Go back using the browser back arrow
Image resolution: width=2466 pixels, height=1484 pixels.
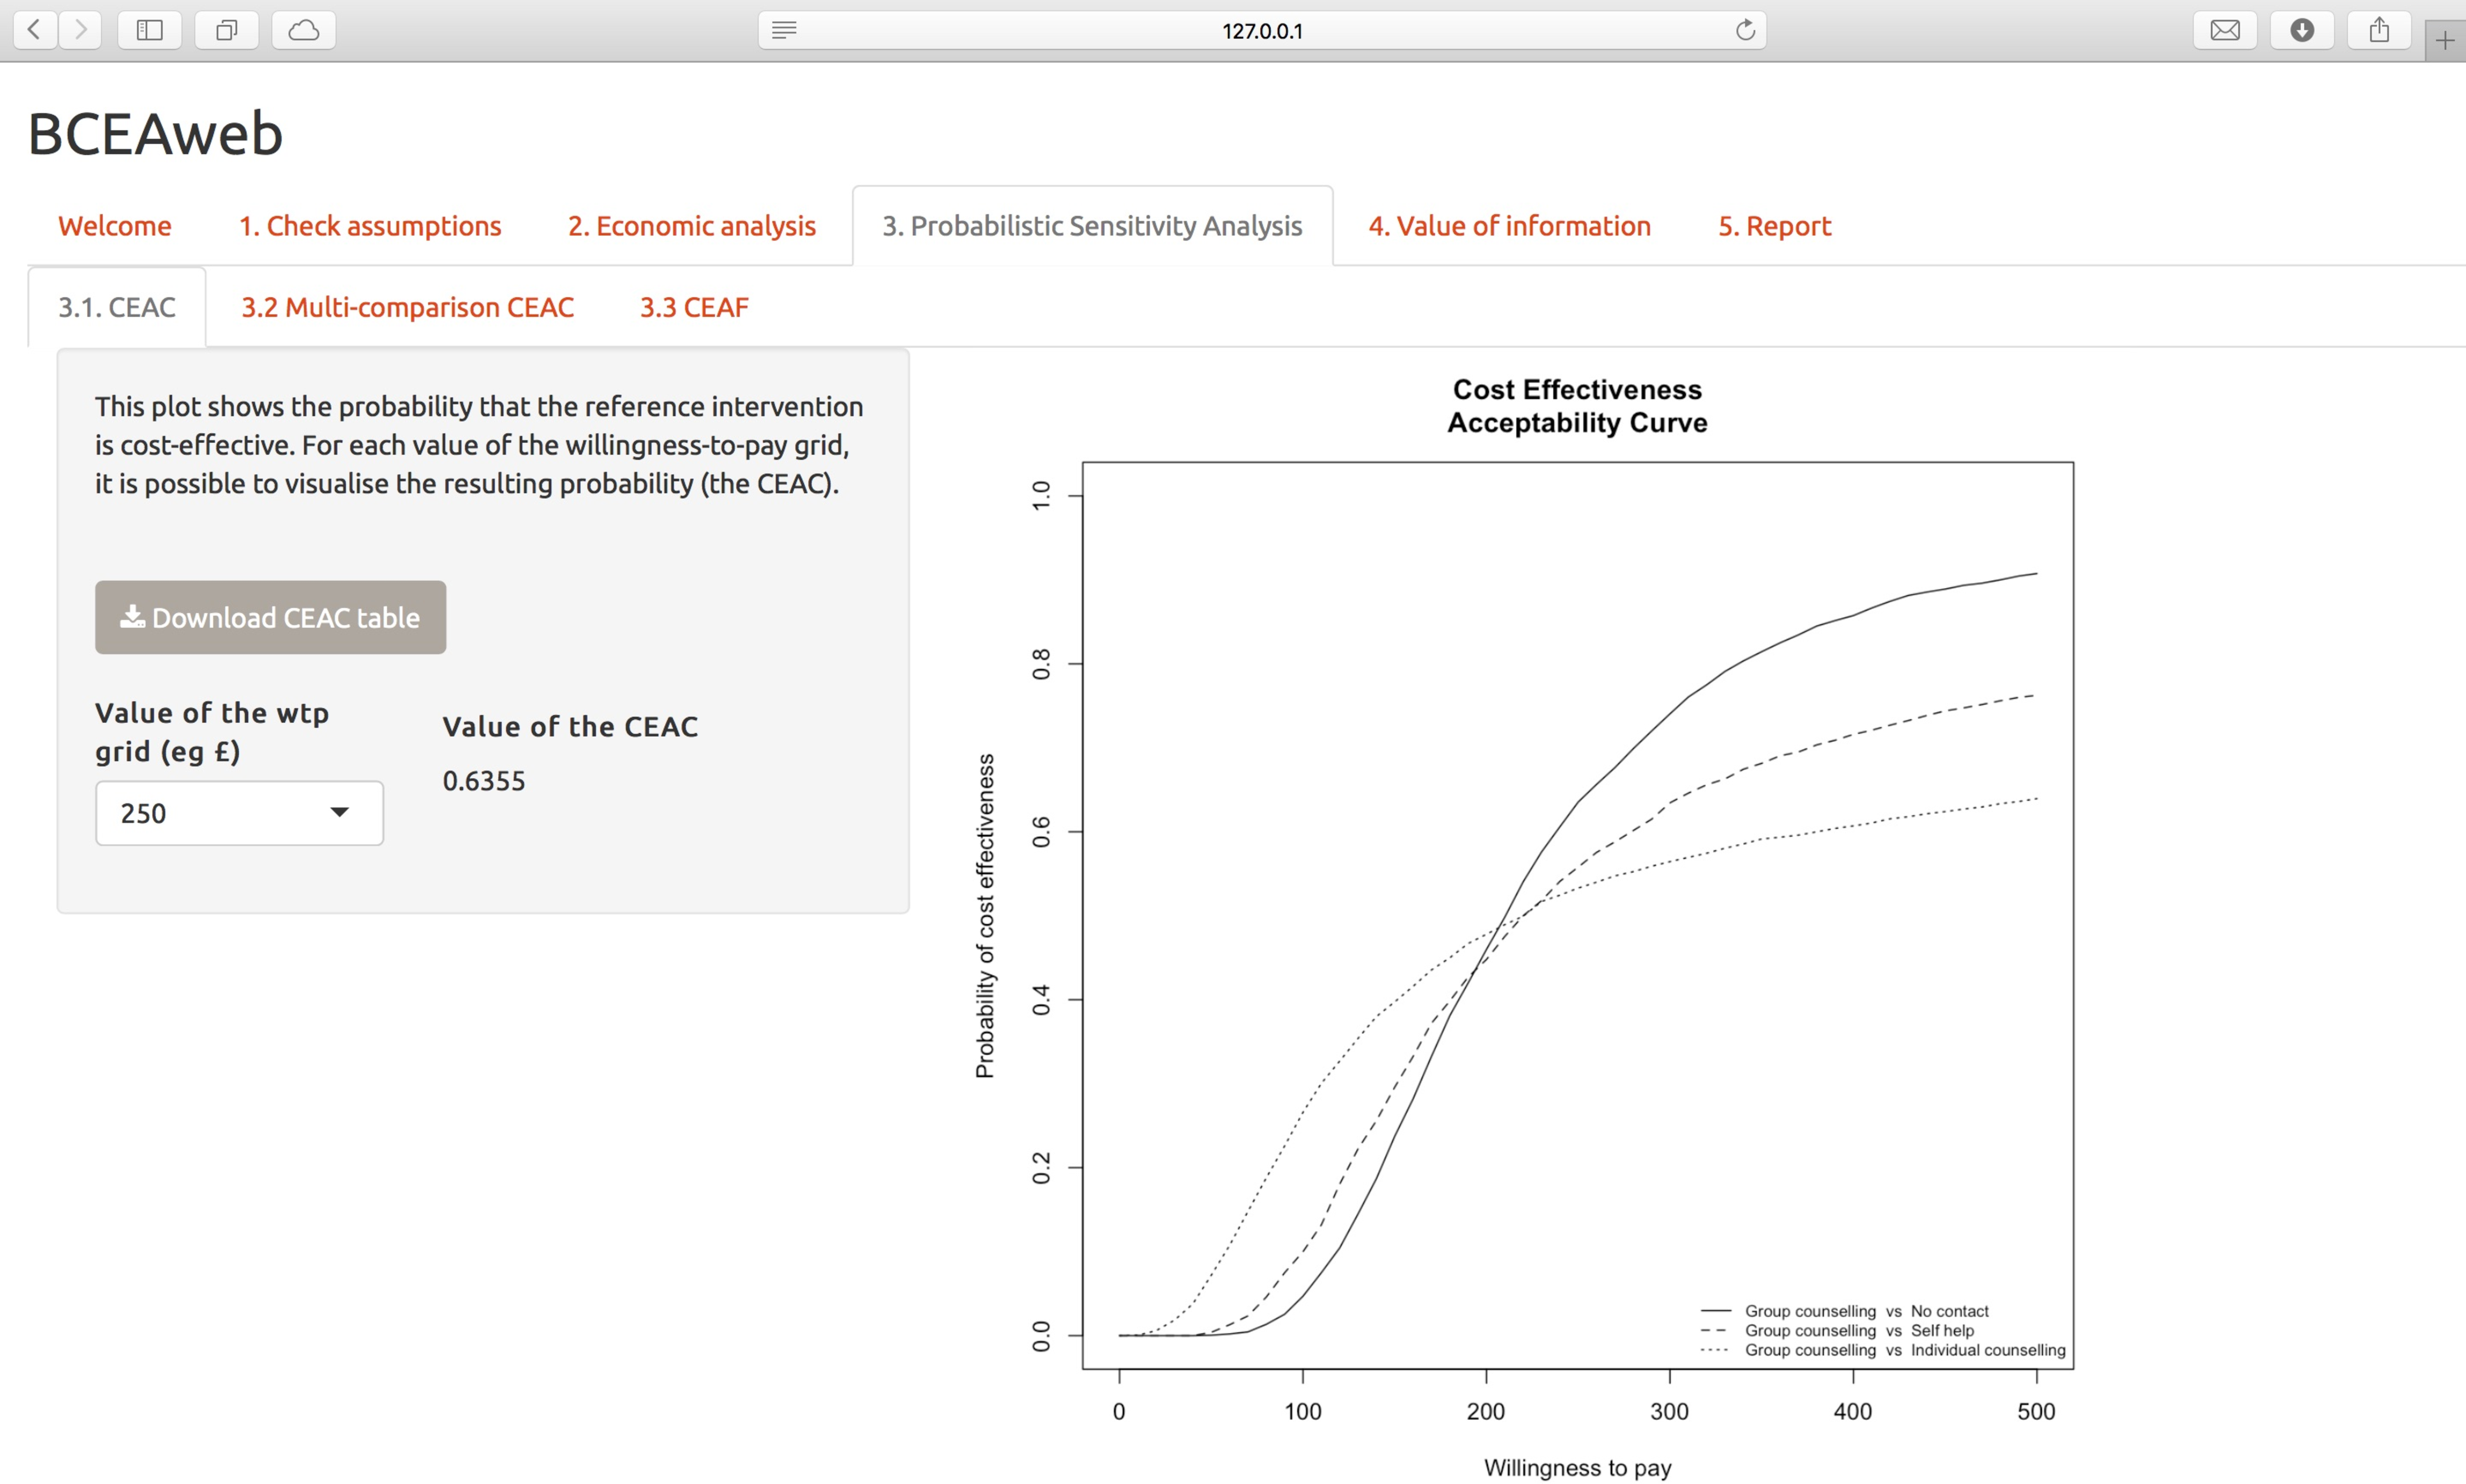[35, 30]
